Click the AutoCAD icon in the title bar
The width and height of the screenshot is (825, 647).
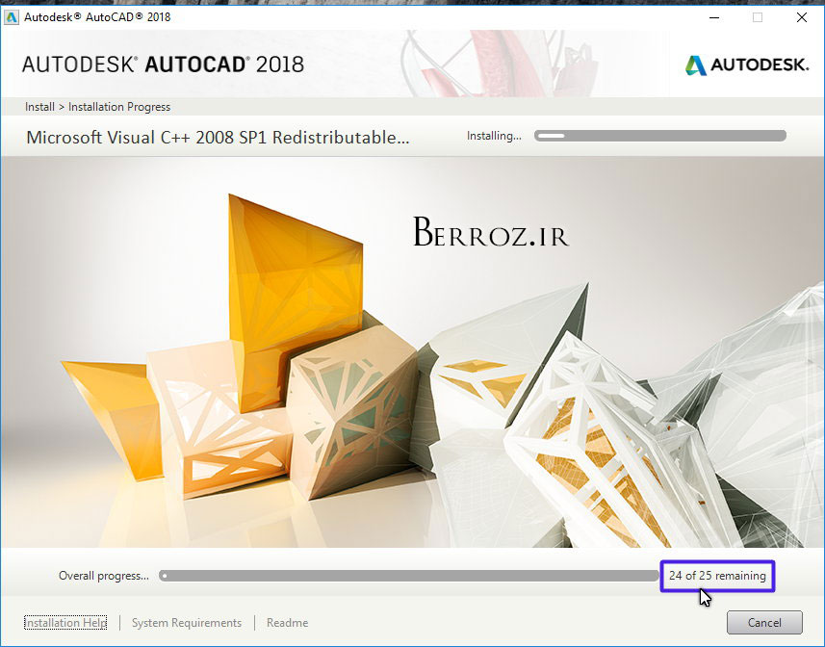[x=13, y=17]
